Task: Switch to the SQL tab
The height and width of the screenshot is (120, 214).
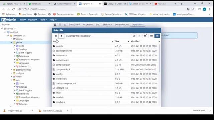Action: coord(98,24)
